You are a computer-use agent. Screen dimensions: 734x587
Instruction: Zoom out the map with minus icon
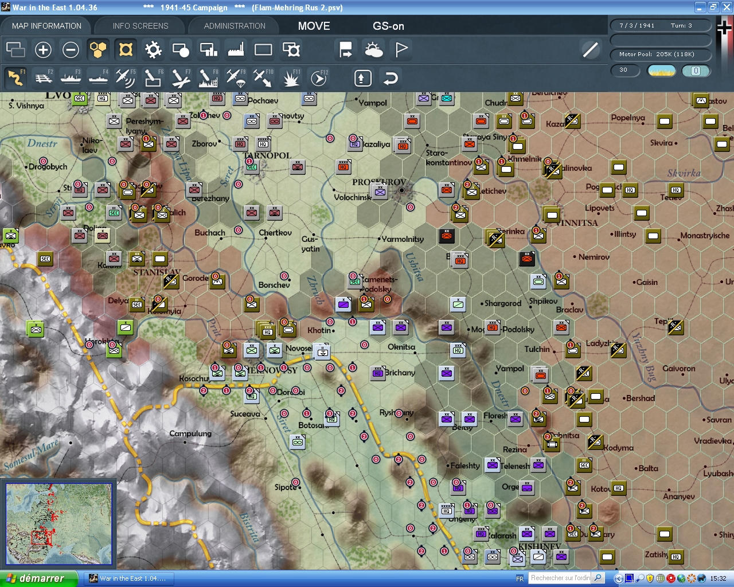point(71,50)
